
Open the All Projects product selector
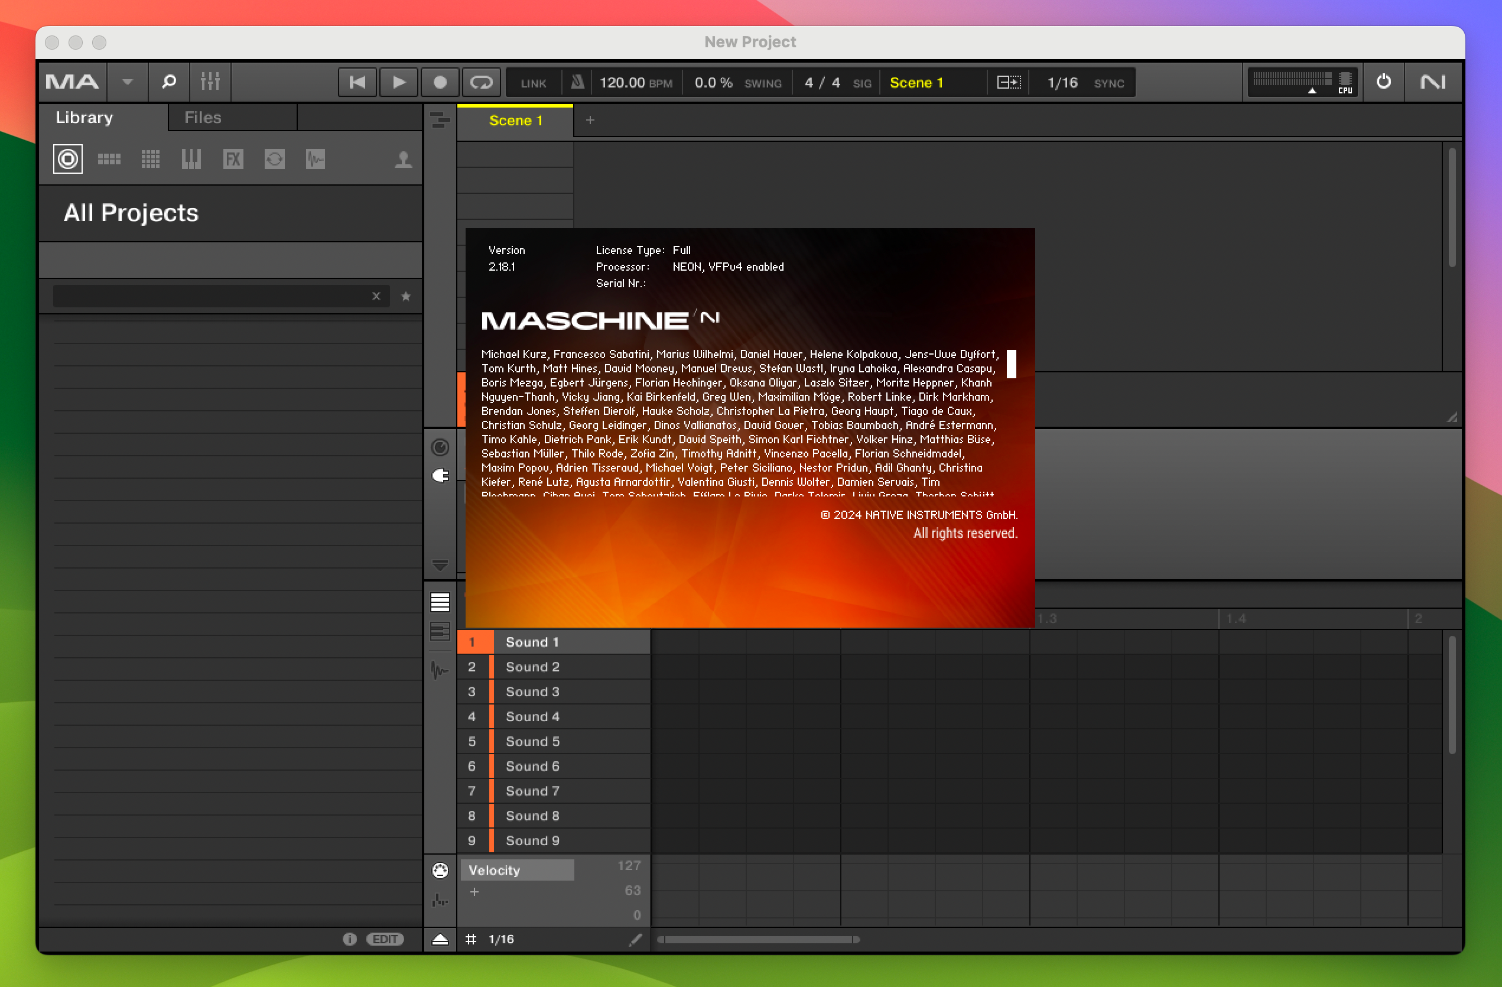point(230,213)
